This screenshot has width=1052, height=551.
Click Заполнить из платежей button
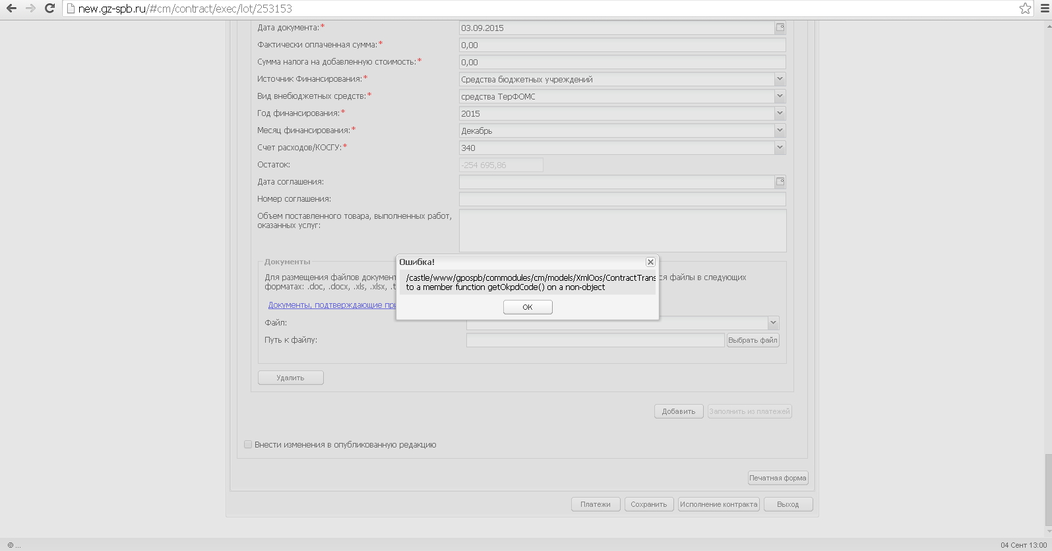pyautogui.click(x=749, y=411)
